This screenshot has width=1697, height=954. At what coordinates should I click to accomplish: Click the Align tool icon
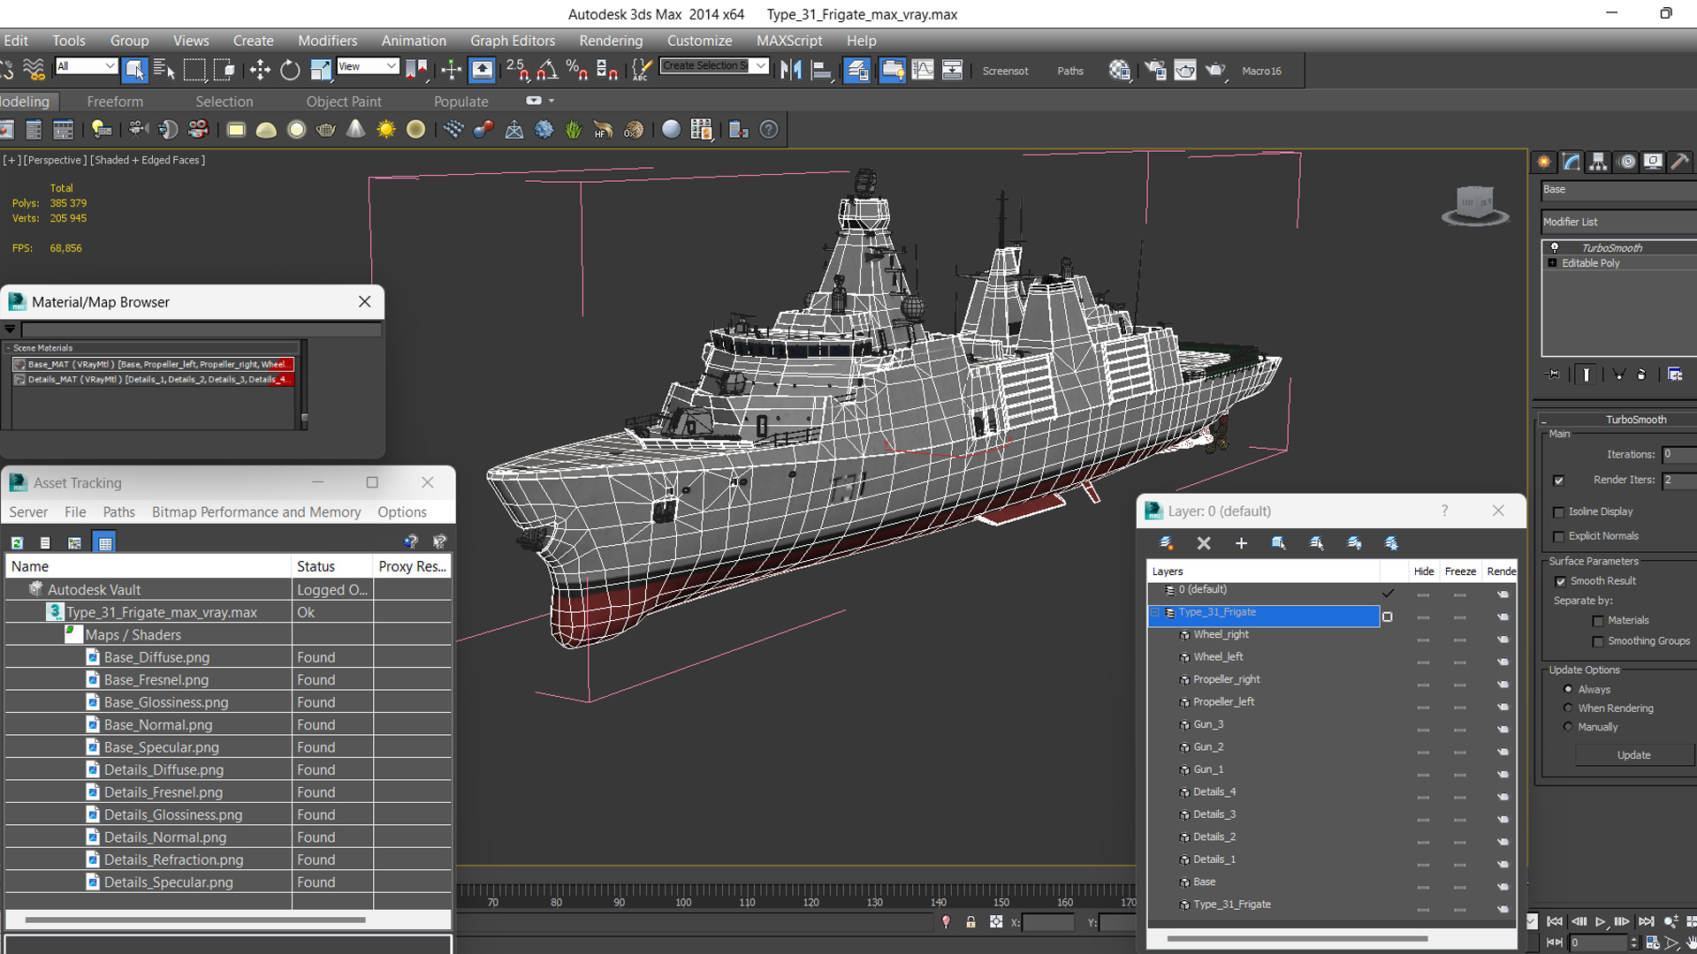tap(822, 71)
